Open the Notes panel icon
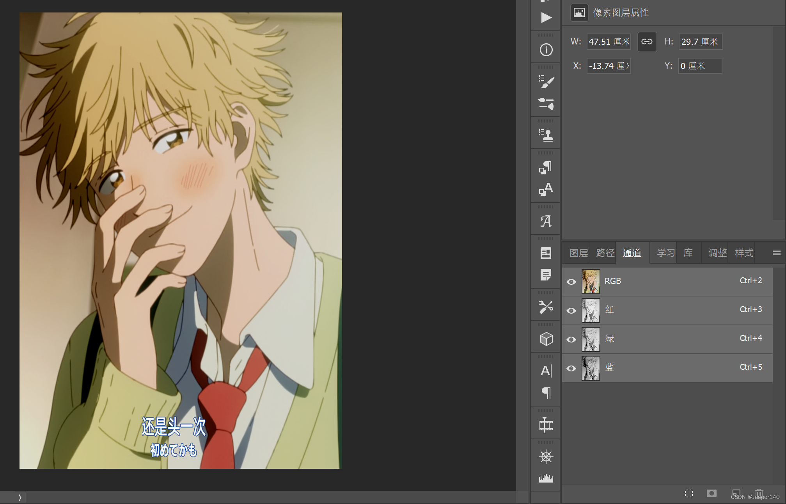The image size is (786, 504). click(546, 275)
